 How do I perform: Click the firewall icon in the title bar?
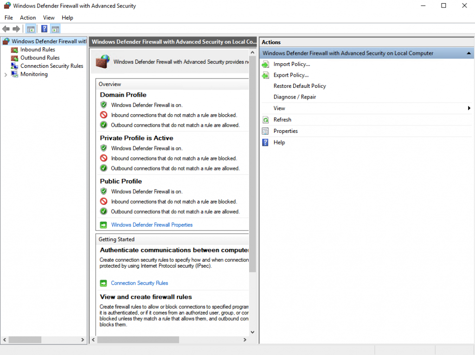pos(7,6)
